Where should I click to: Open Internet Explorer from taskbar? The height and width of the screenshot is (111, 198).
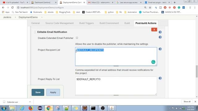coord(22,108)
